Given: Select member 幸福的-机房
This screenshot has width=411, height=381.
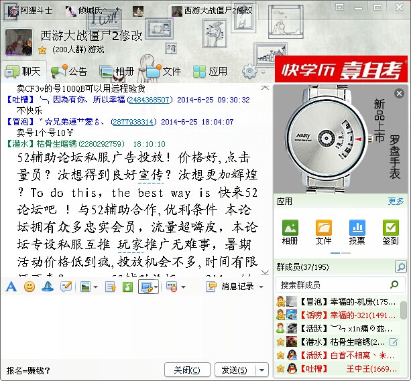Looking at the screenshot, I should click(337, 302).
